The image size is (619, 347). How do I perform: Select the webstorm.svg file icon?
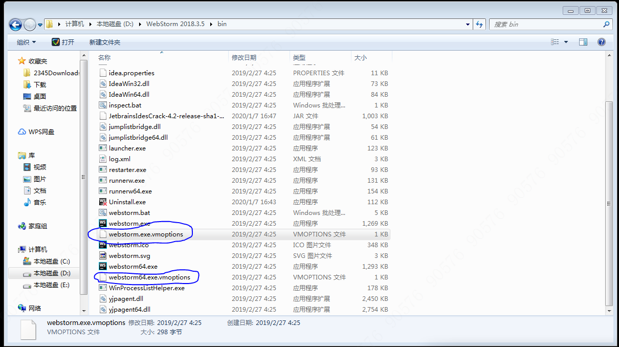[x=103, y=255]
